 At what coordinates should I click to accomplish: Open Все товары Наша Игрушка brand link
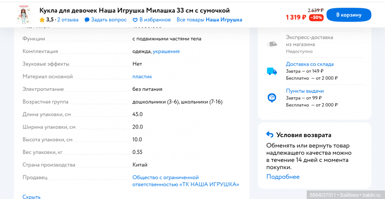(209, 20)
